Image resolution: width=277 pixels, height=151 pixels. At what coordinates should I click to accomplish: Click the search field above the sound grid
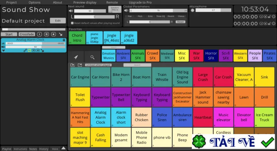click(137, 65)
